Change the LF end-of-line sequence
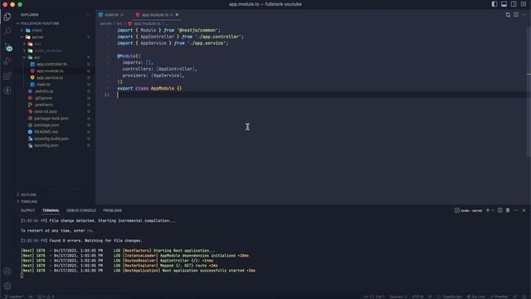The width and height of the screenshot is (531, 299). click(430, 297)
